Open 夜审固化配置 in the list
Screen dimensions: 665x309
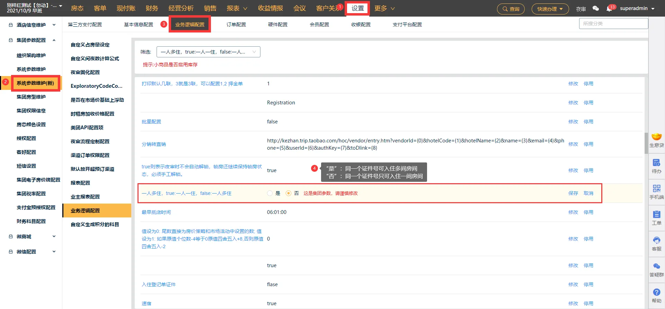coord(85,72)
